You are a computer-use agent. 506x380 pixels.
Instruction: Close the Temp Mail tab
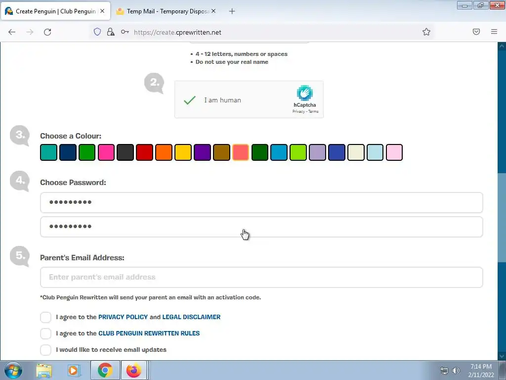click(x=213, y=11)
